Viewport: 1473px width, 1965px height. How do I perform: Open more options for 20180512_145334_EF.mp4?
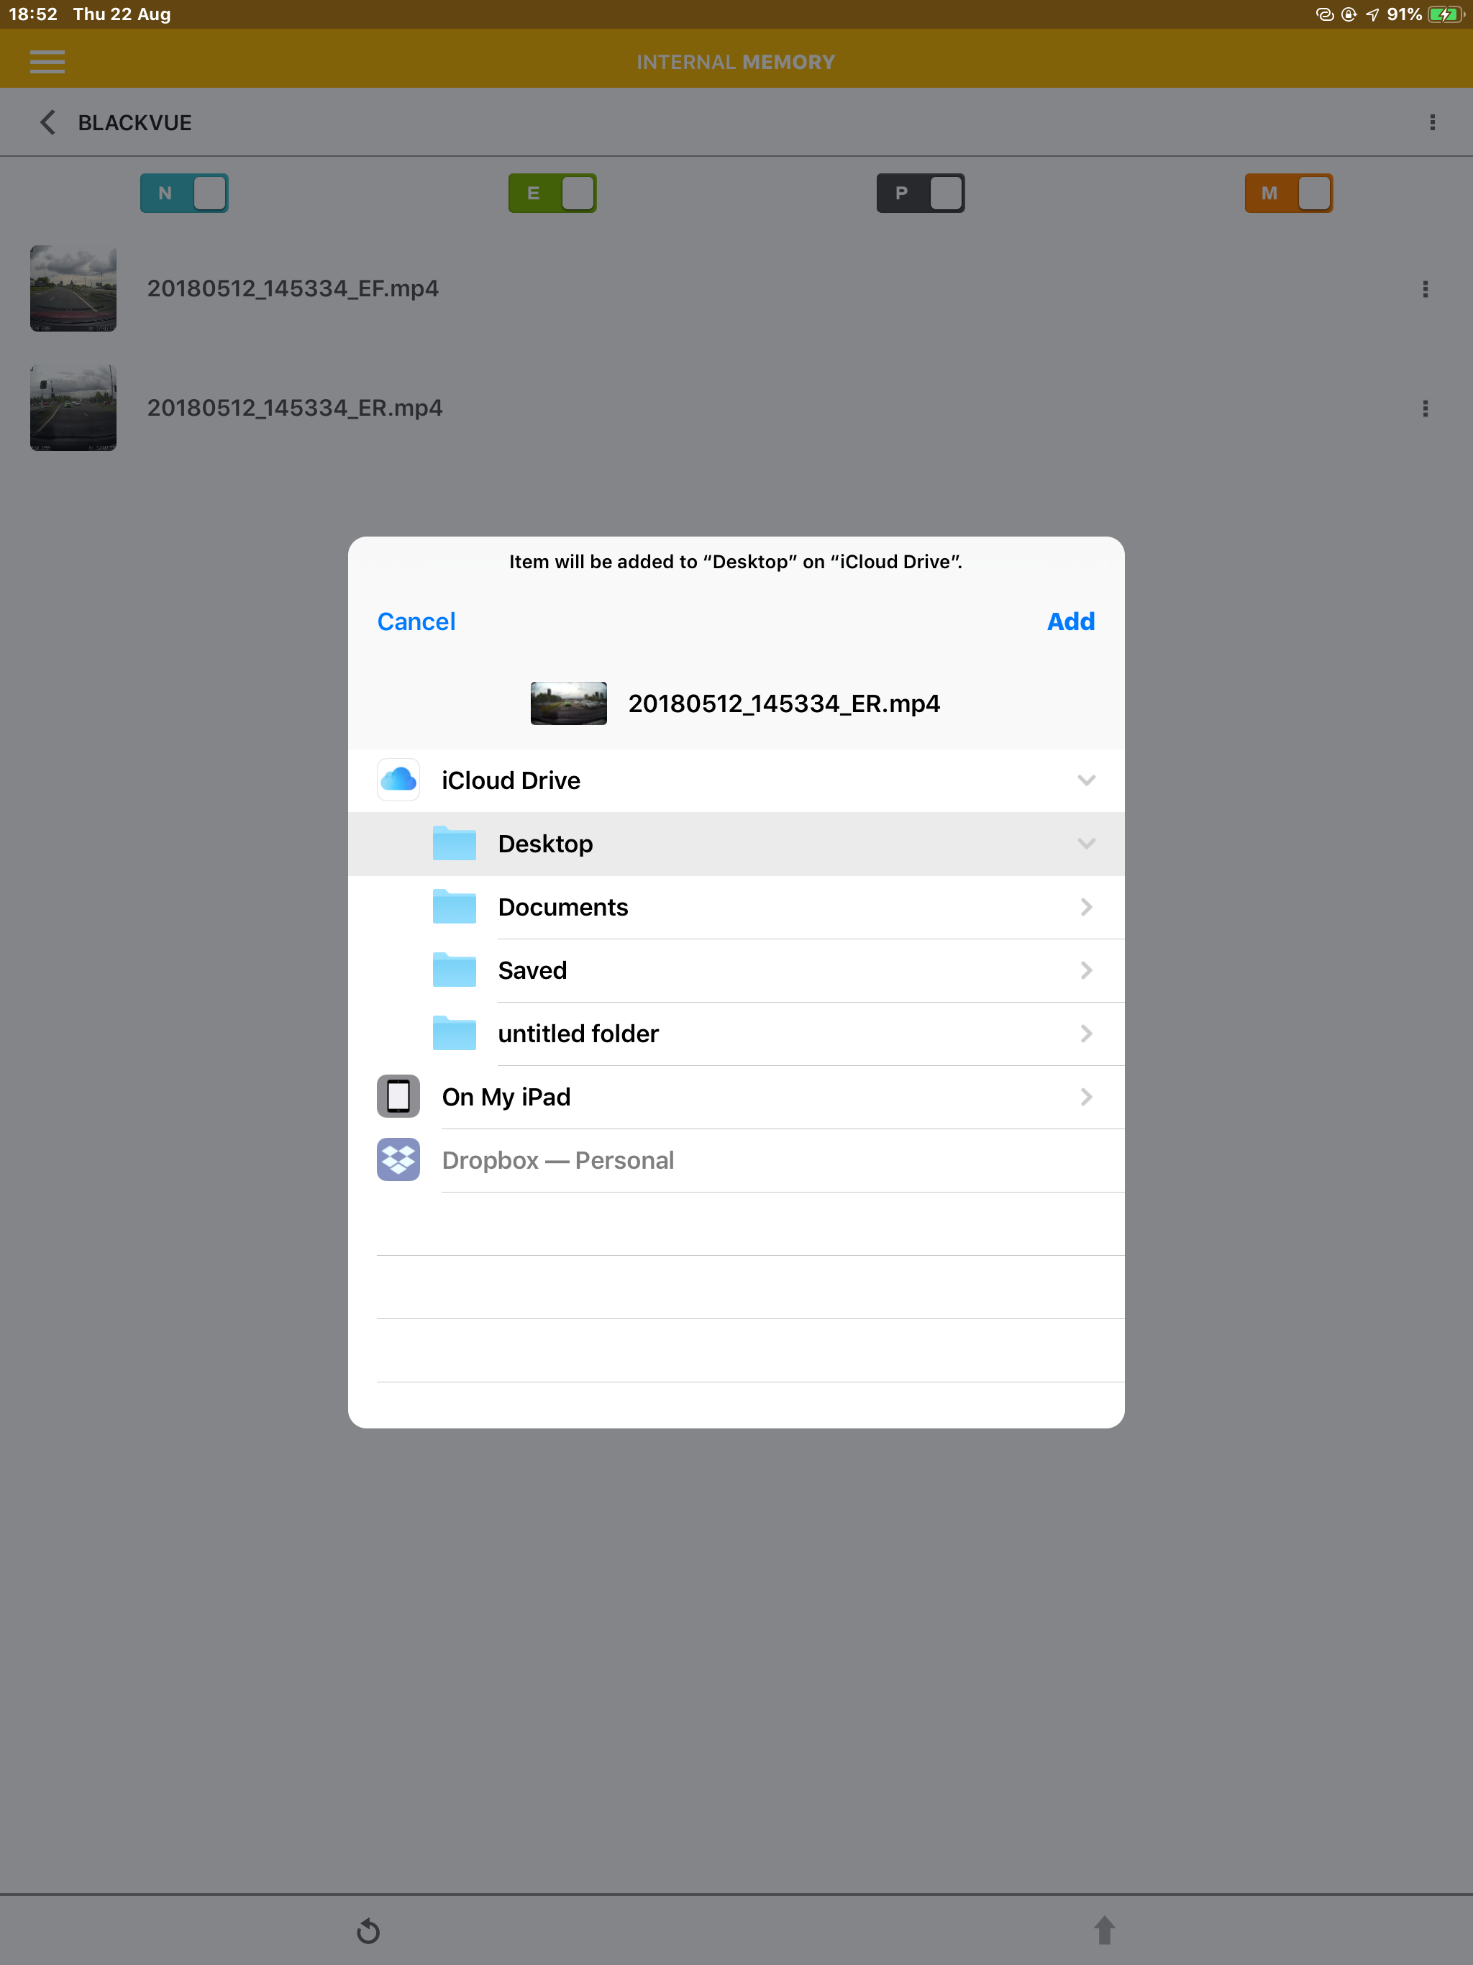coord(1425,288)
